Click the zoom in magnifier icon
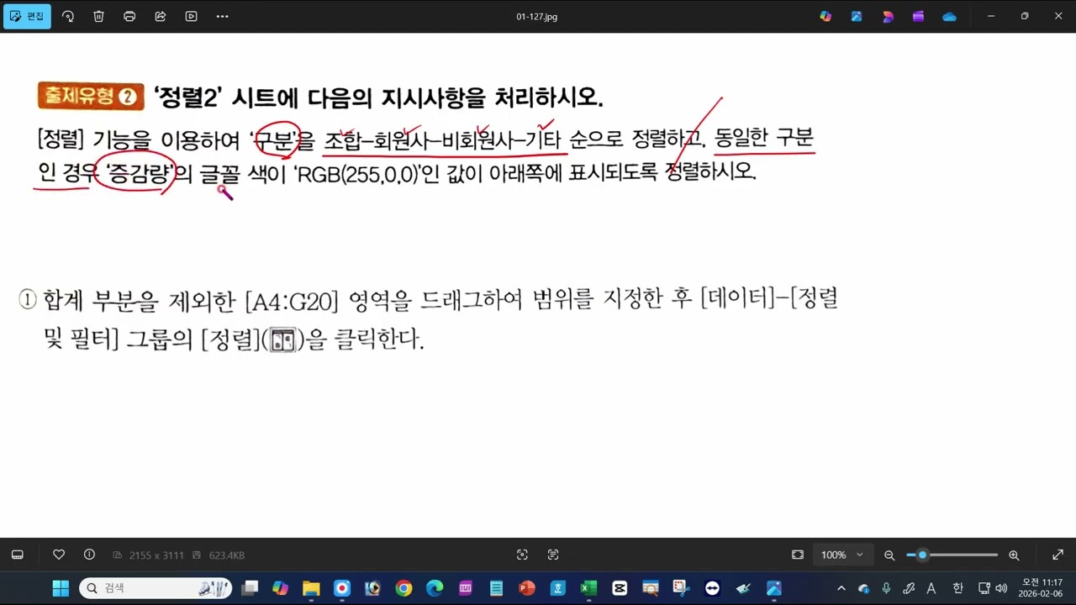1076x605 pixels. click(x=1014, y=555)
